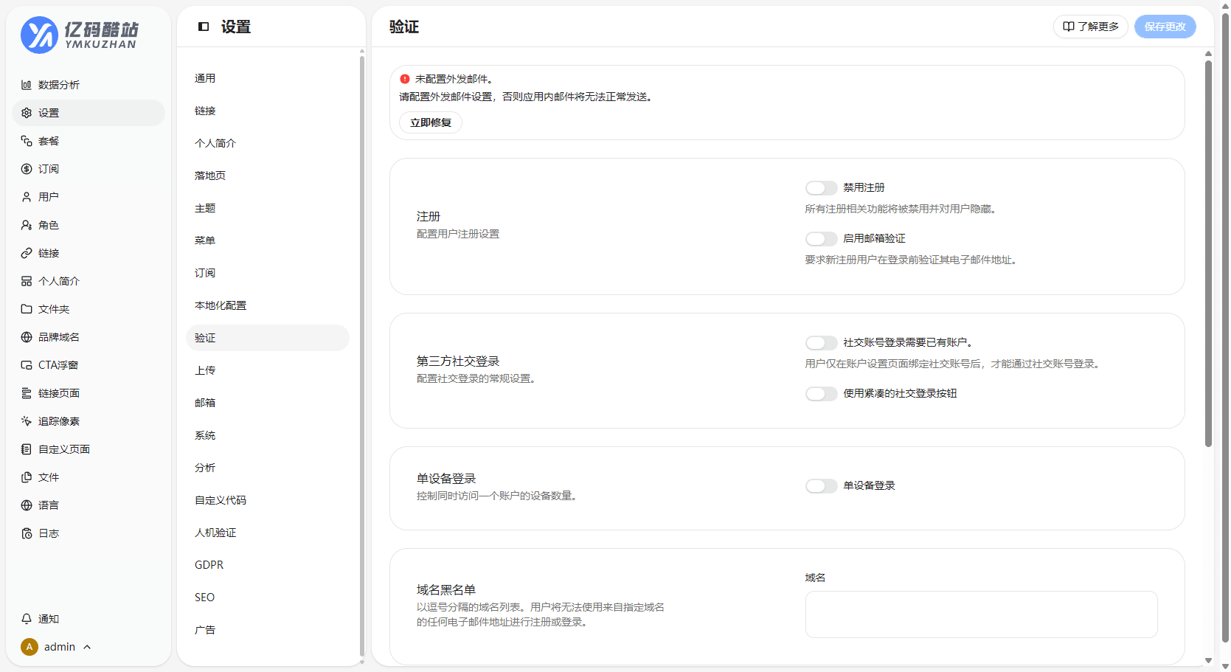The image size is (1231, 672).
Task: Click the 文件夹 folder icon
Action: [x=27, y=309]
